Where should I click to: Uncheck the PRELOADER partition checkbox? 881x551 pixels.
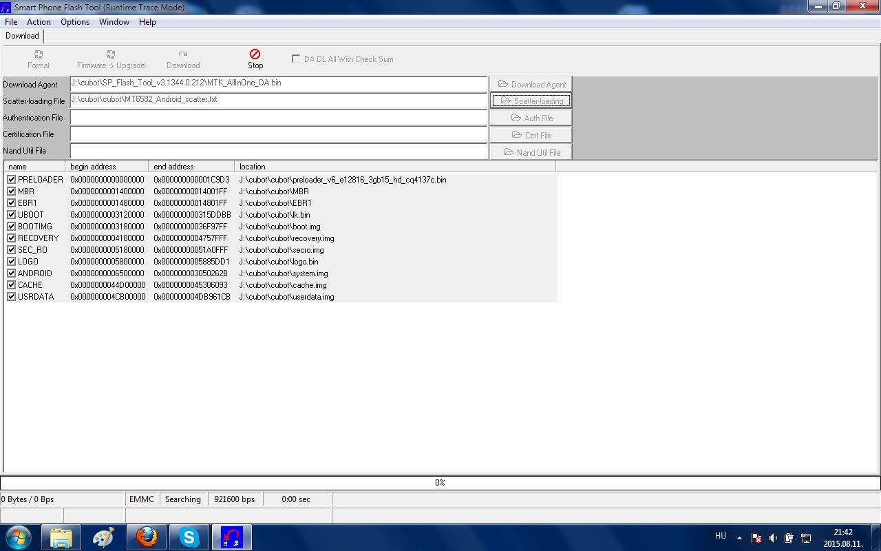pyautogui.click(x=11, y=180)
